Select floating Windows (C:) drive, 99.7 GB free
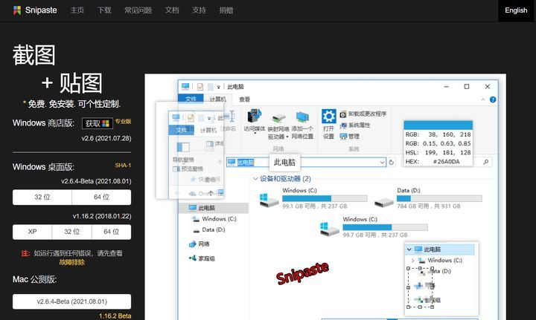Image resolution: width=536 pixels, height=320 pixels. (374, 227)
